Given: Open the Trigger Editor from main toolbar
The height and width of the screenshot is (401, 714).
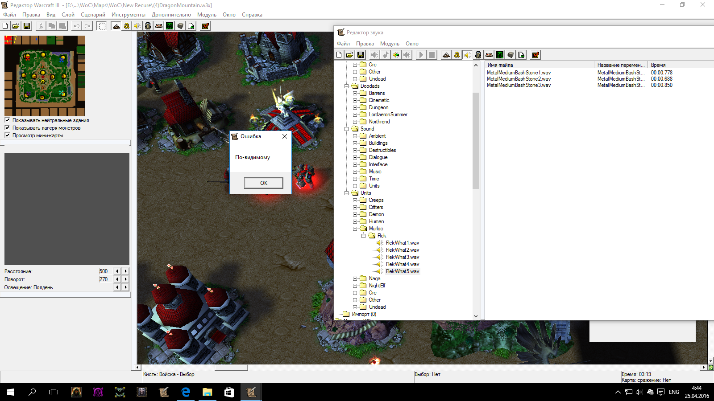Looking at the screenshot, I should (127, 26).
